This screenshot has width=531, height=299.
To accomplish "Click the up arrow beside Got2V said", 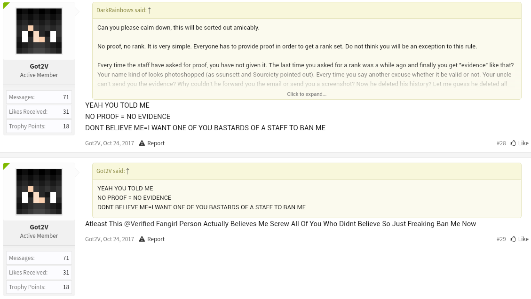I will pos(127,171).
